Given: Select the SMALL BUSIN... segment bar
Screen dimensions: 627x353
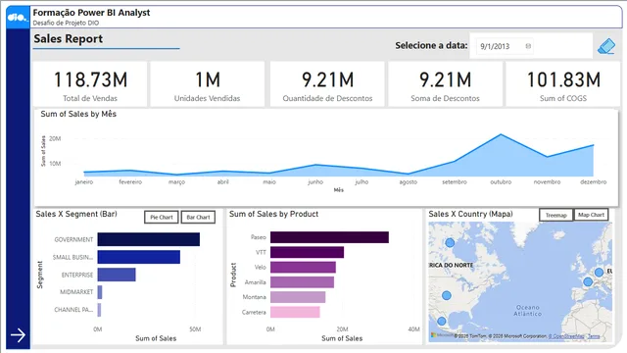Looking at the screenshot, I should pos(139,257).
